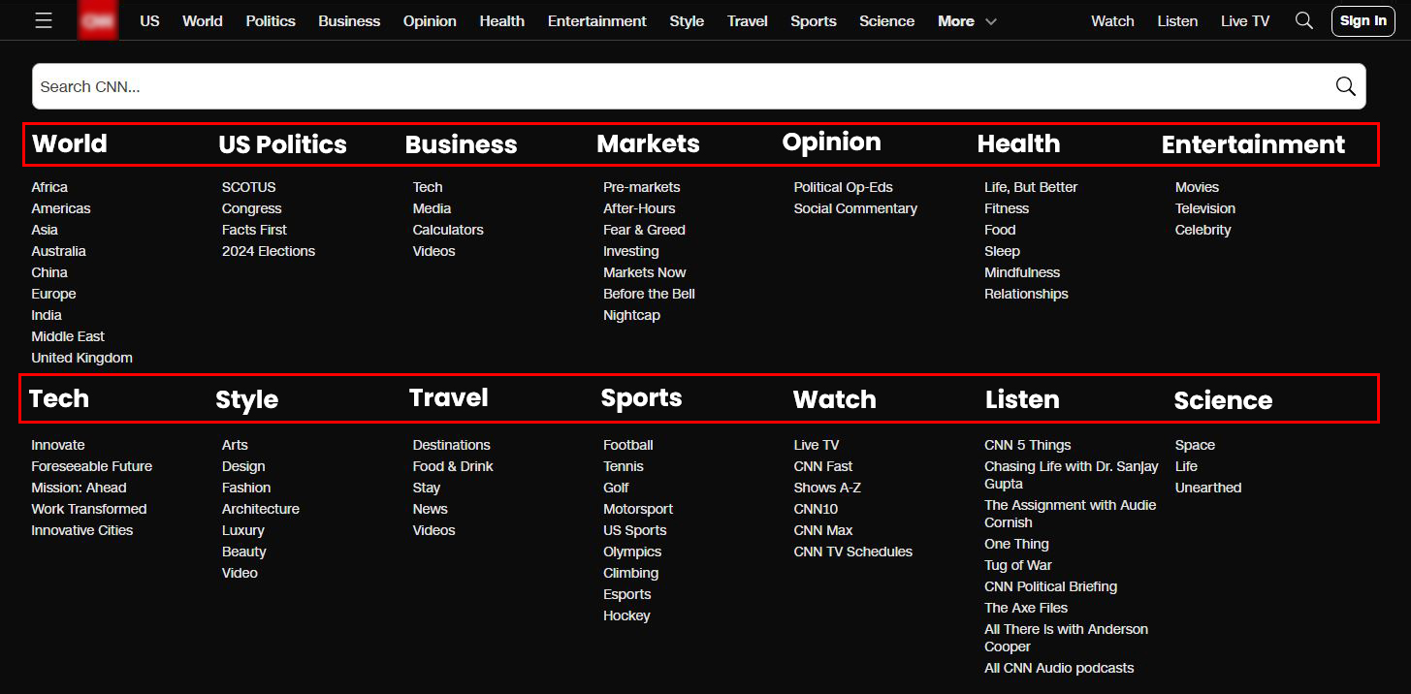Open the World section heading
Screen dimensions: 1411x694
click(70, 143)
